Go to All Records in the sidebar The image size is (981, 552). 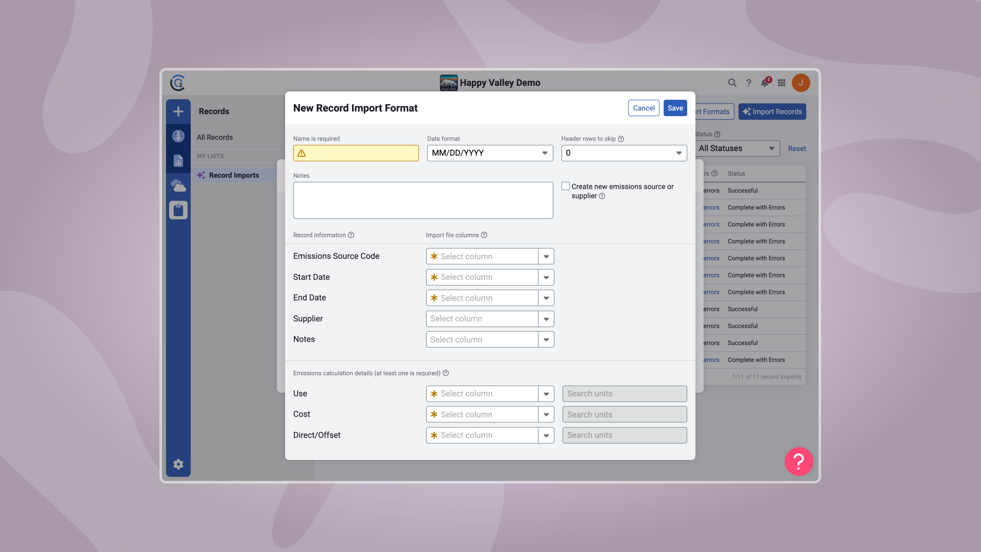(215, 137)
